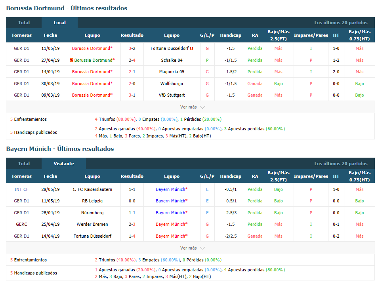Click 2-1 result against Maguncia 05
The width and height of the screenshot is (378, 284).
click(132, 72)
